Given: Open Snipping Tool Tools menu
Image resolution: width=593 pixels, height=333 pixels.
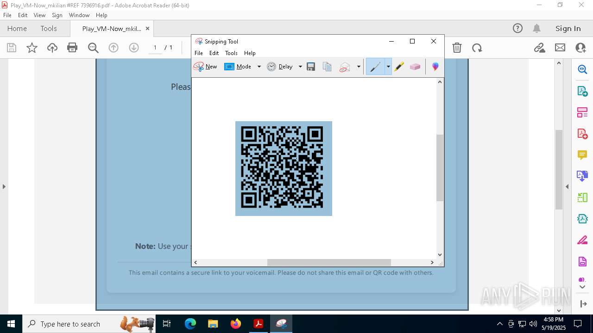Looking at the screenshot, I should [231, 53].
